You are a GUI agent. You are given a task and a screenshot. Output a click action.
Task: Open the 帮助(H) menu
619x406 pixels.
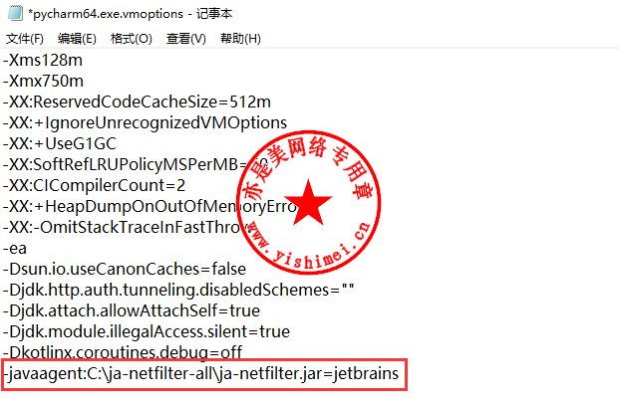(240, 39)
